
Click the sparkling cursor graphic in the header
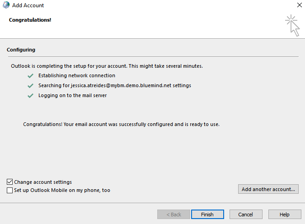click(292, 25)
